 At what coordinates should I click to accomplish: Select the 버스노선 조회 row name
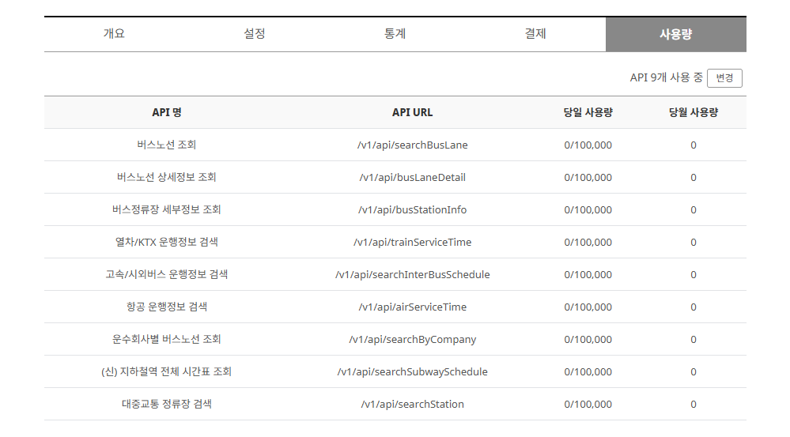coord(167,145)
